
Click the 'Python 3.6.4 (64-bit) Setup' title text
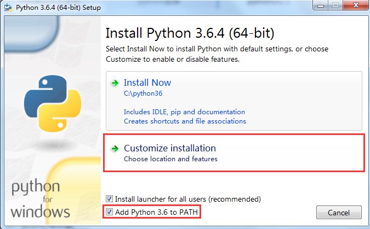pos(58,8)
